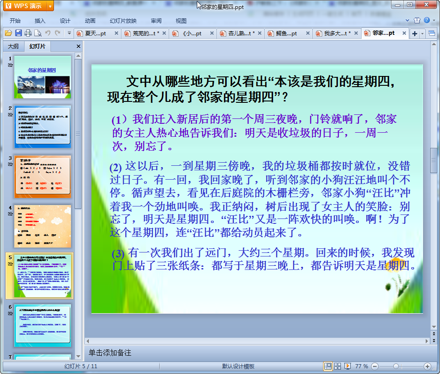
Task: Click animation star icon under slide 3
Action: click(x=10, y=164)
